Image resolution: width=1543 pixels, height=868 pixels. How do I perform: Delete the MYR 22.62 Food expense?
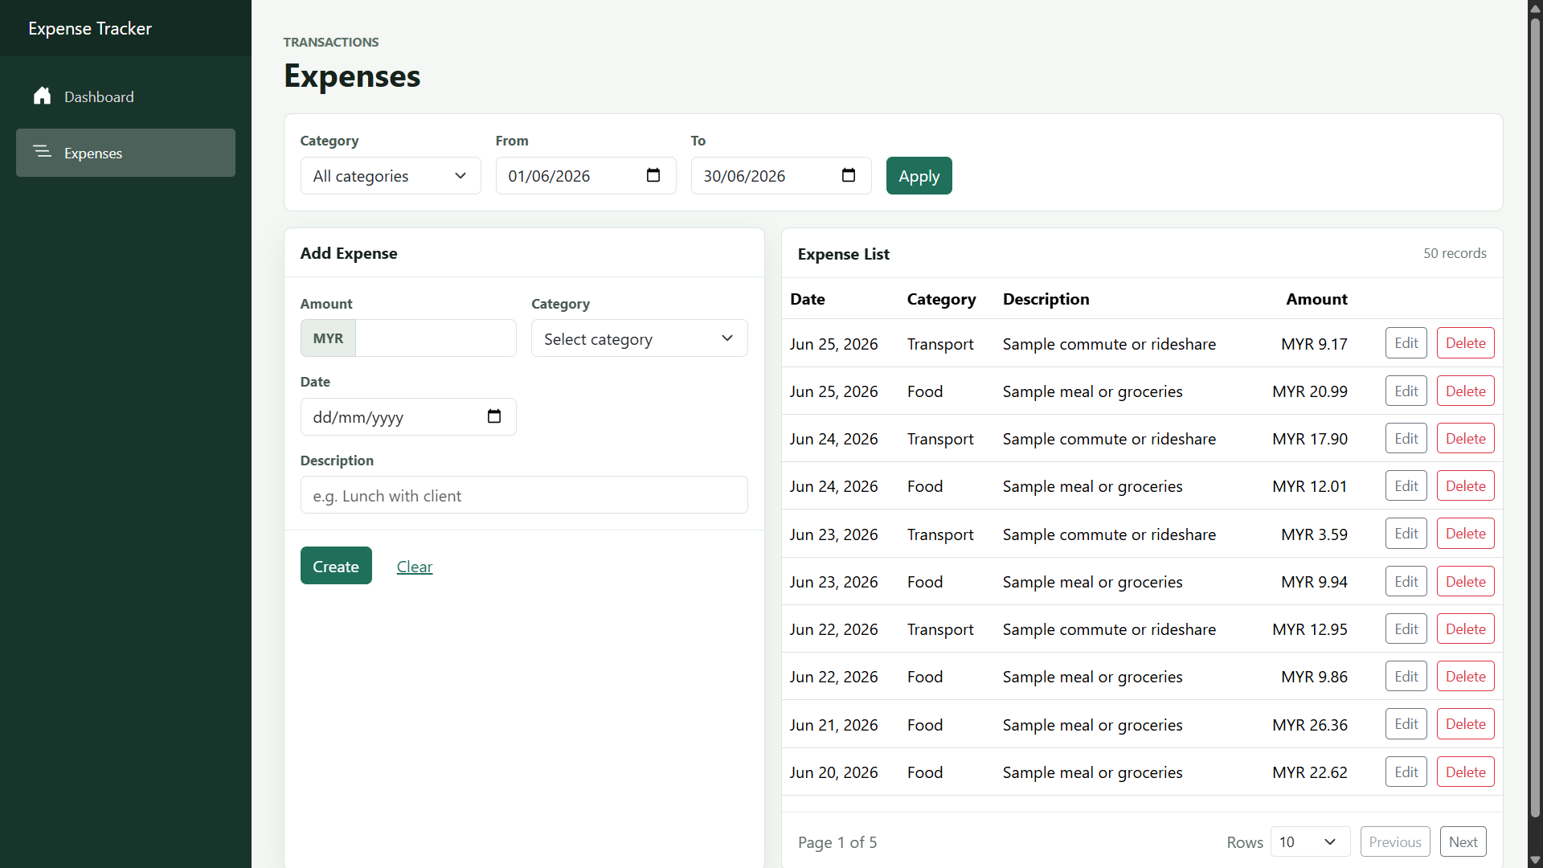[1466, 772]
